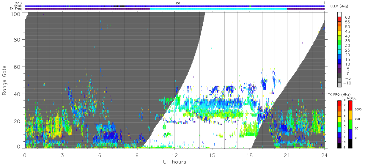Viewport: 365px width, 168px height.
Task: Click the white top swatch of elevation colorbar
Action: [340, 15]
